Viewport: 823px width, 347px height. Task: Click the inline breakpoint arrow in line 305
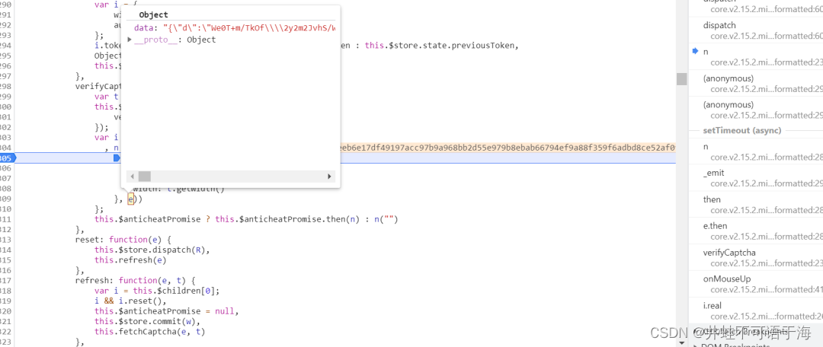tap(117, 158)
